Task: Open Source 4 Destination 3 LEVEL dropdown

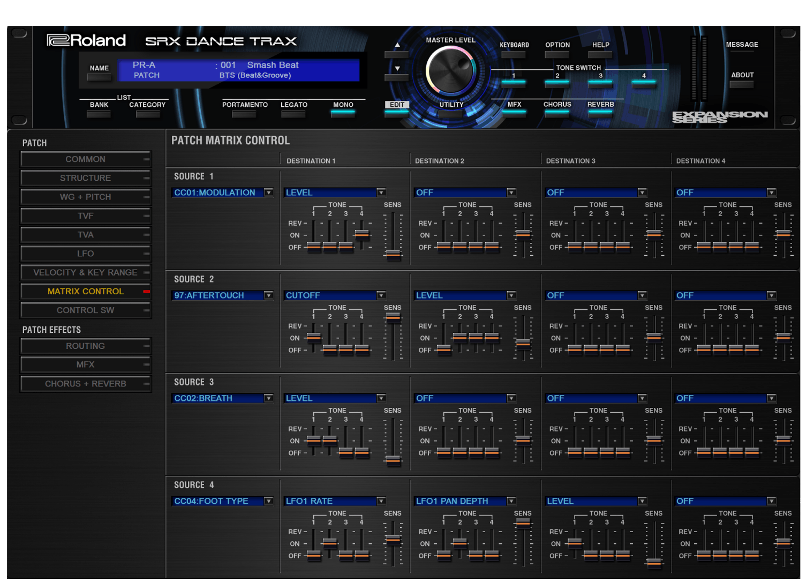Action: (x=596, y=501)
